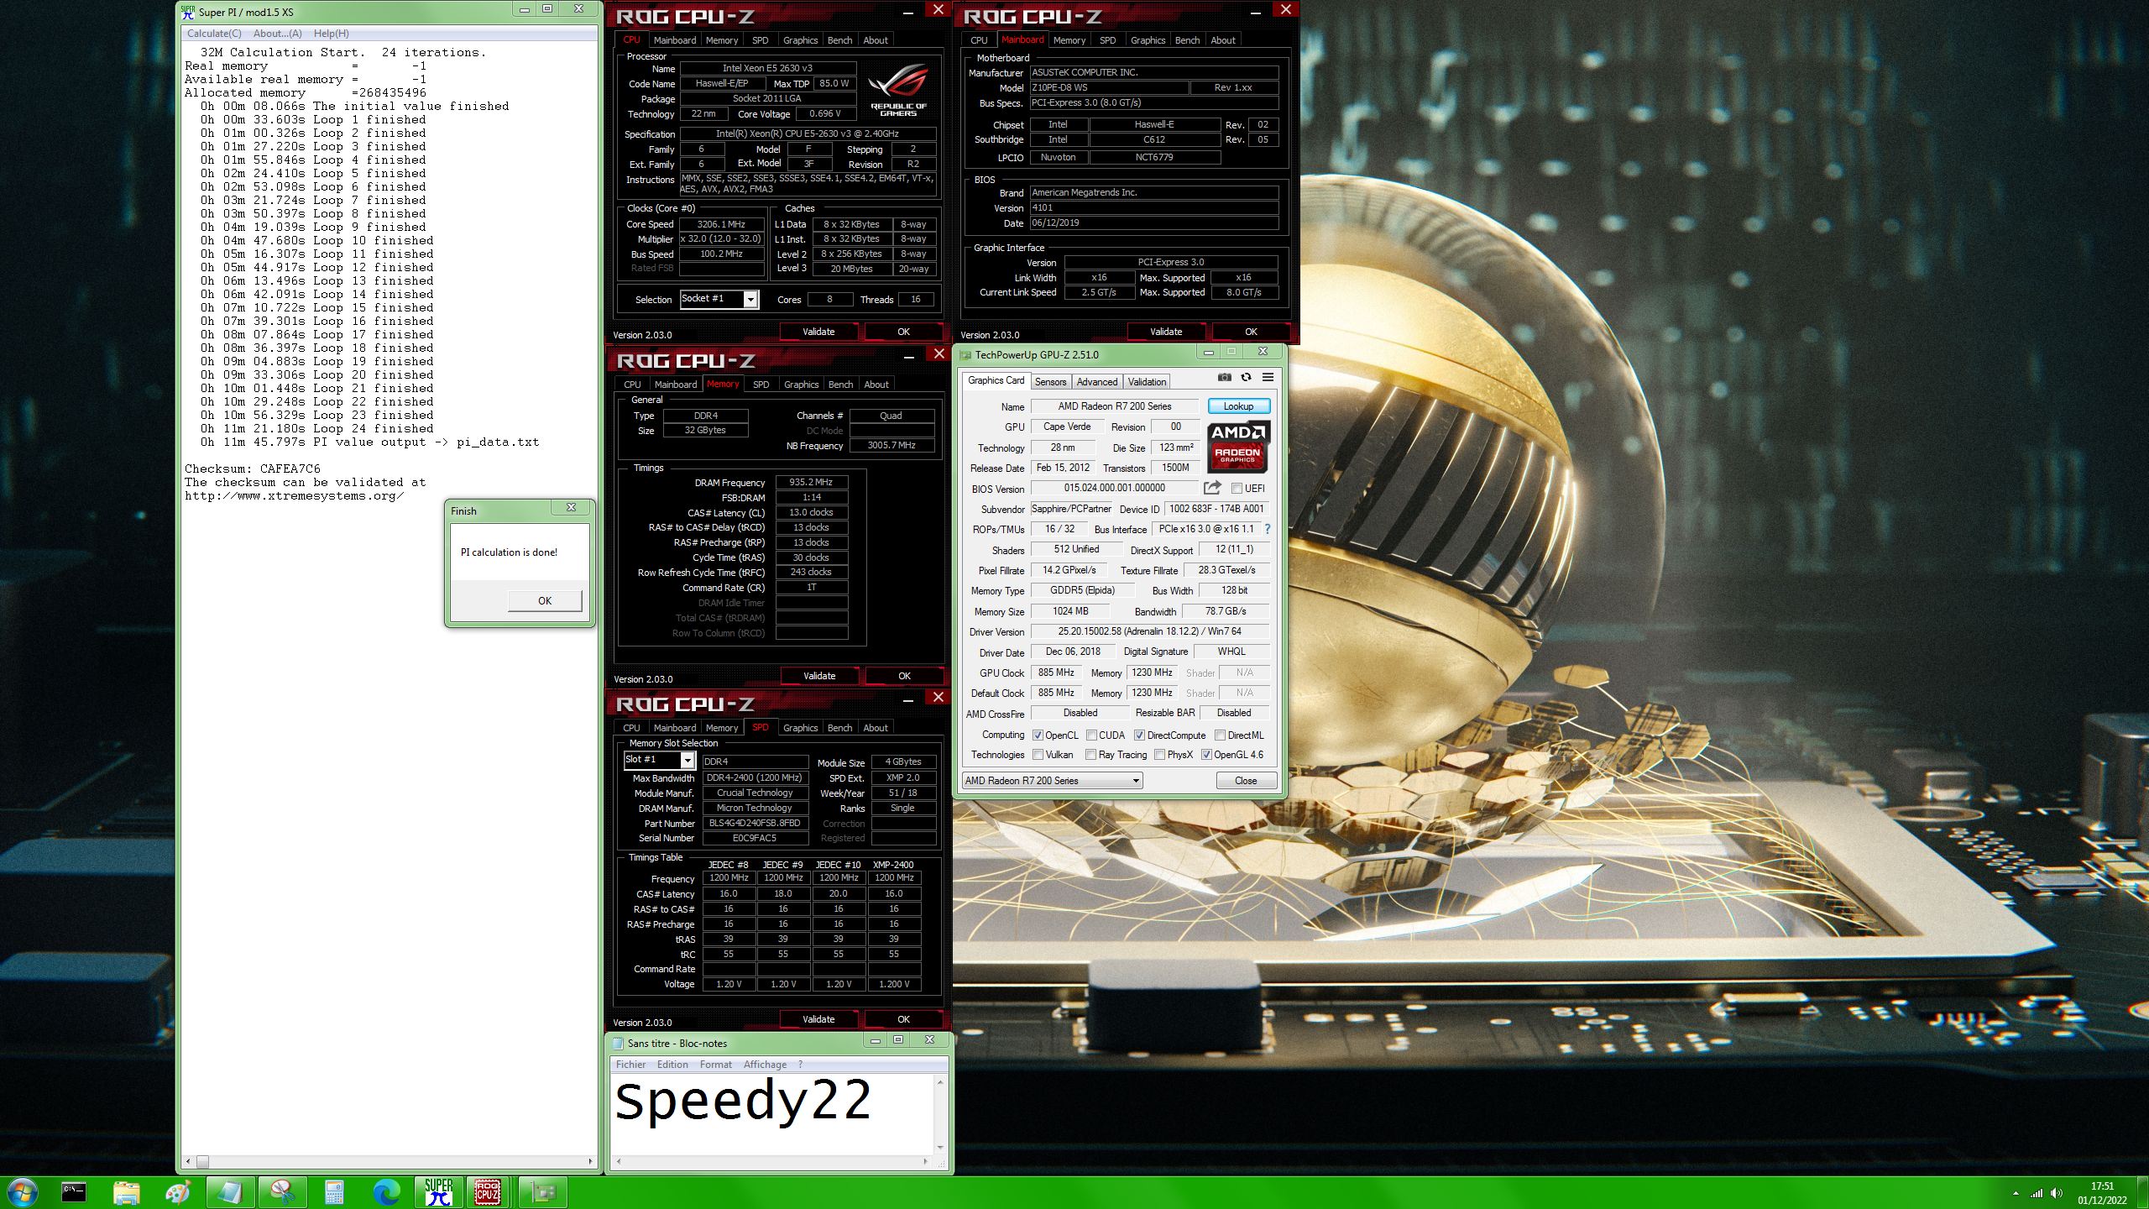
Task: Toggle the CUDA checkbox
Action: coord(1091,735)
